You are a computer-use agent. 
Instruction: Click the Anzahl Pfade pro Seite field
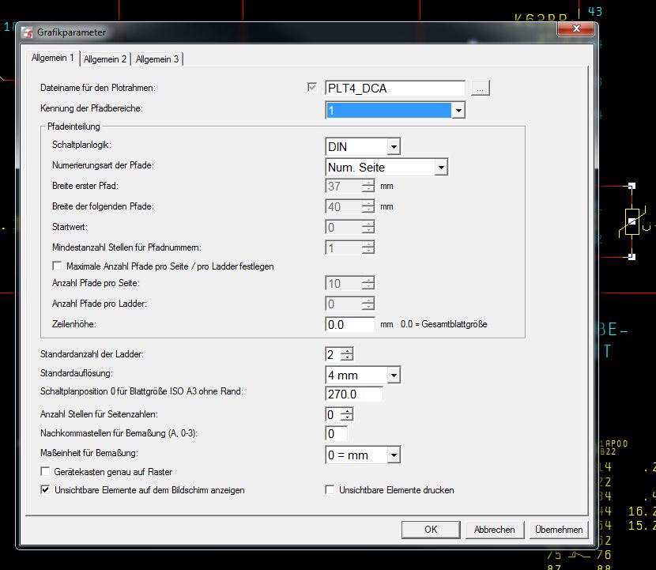350,283
